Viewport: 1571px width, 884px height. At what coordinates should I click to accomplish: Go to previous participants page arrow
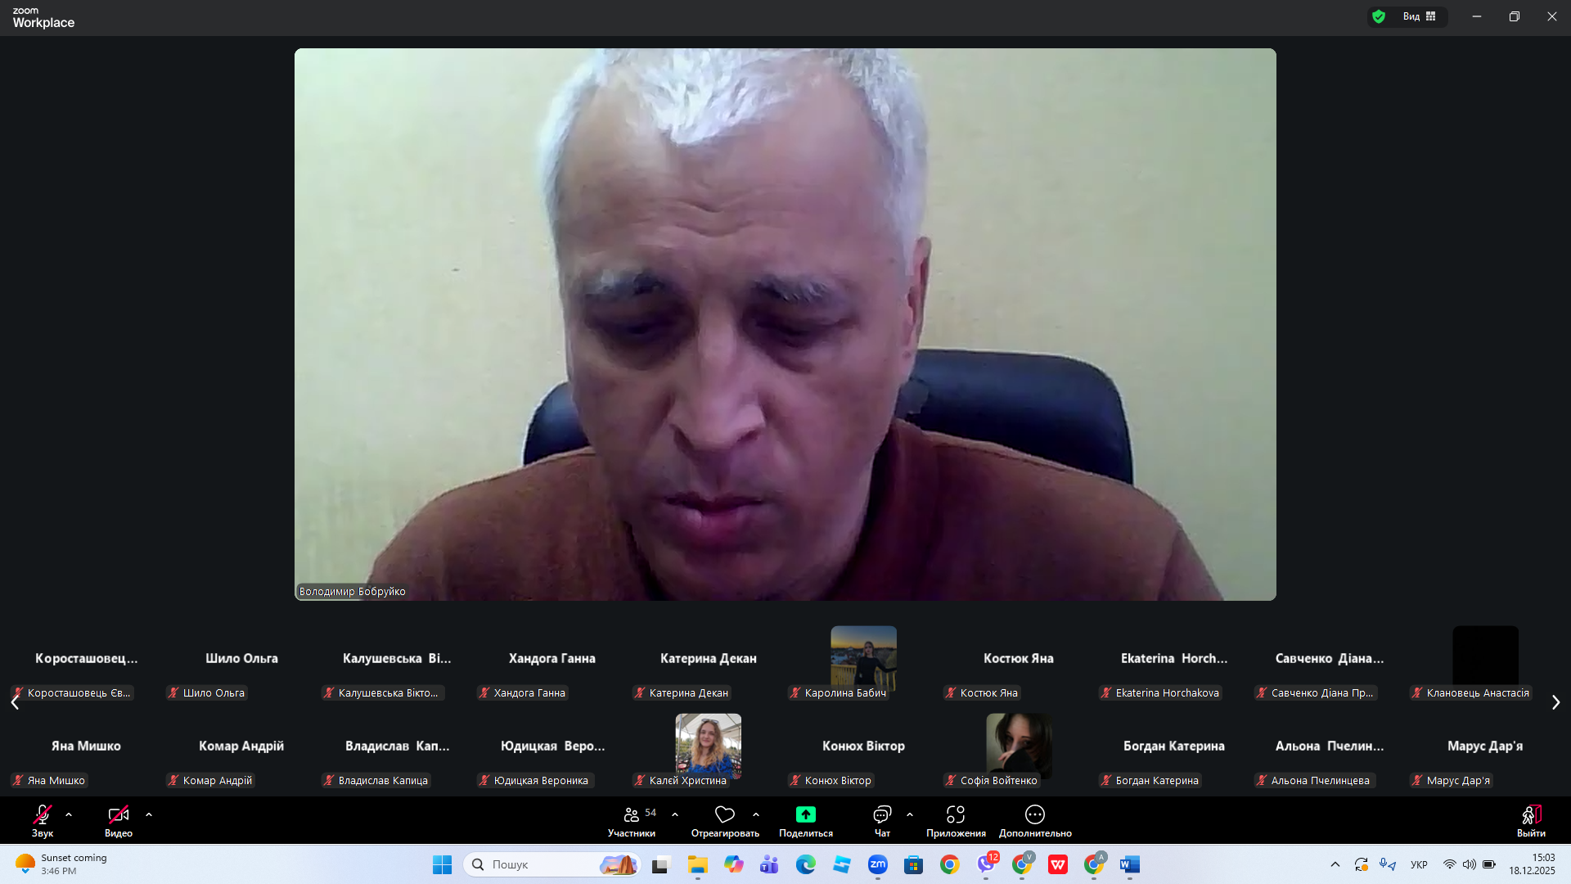pos(15,702)
